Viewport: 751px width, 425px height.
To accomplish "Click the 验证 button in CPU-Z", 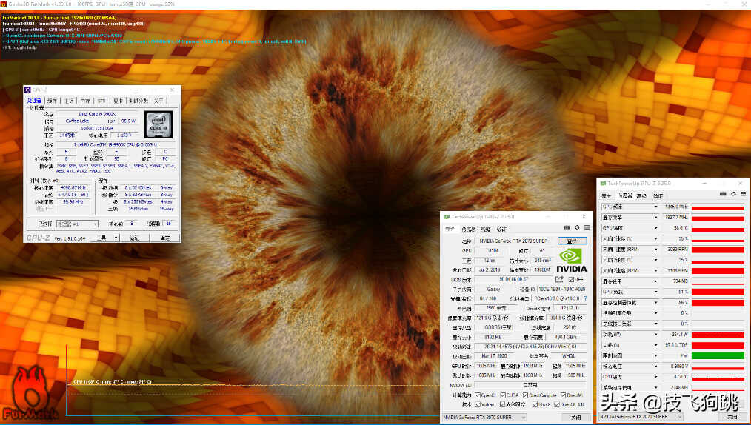I will pyautogui.click(x=135, y=238).
